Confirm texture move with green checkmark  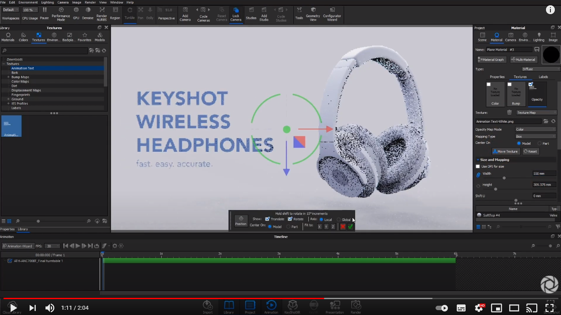(350, 227)
